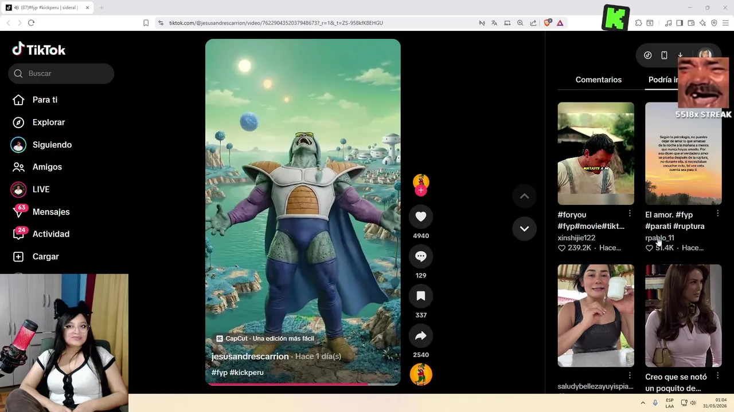The height and width of the screenshot is (412, 734).
Task: Share the video using the arrow icon
Action: (x=421, y=336)
